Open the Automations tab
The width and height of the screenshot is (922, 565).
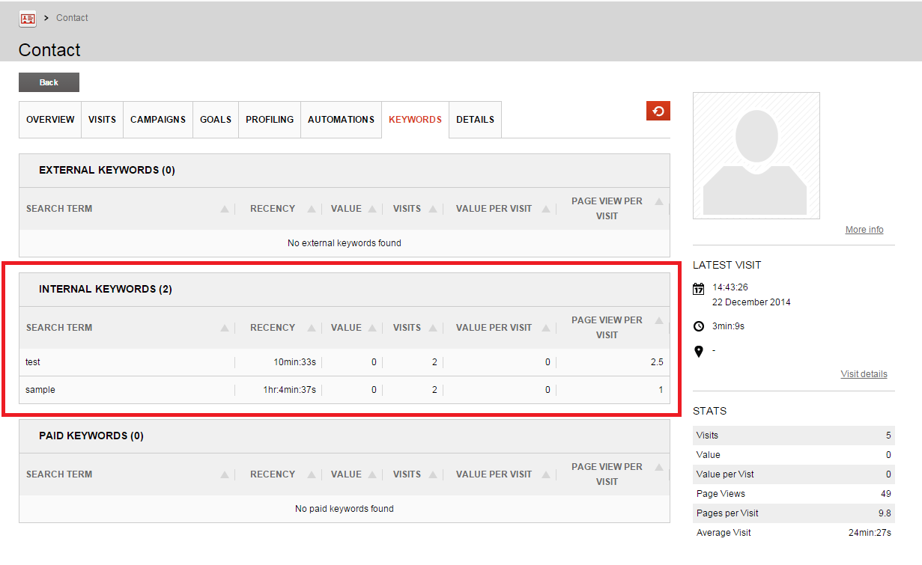pyautogui.click(x=341, y=119)
